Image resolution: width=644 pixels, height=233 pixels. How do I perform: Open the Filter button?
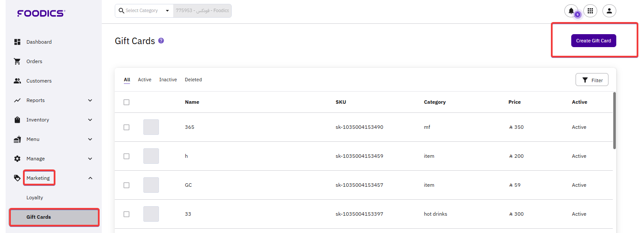tap(592, 80)
